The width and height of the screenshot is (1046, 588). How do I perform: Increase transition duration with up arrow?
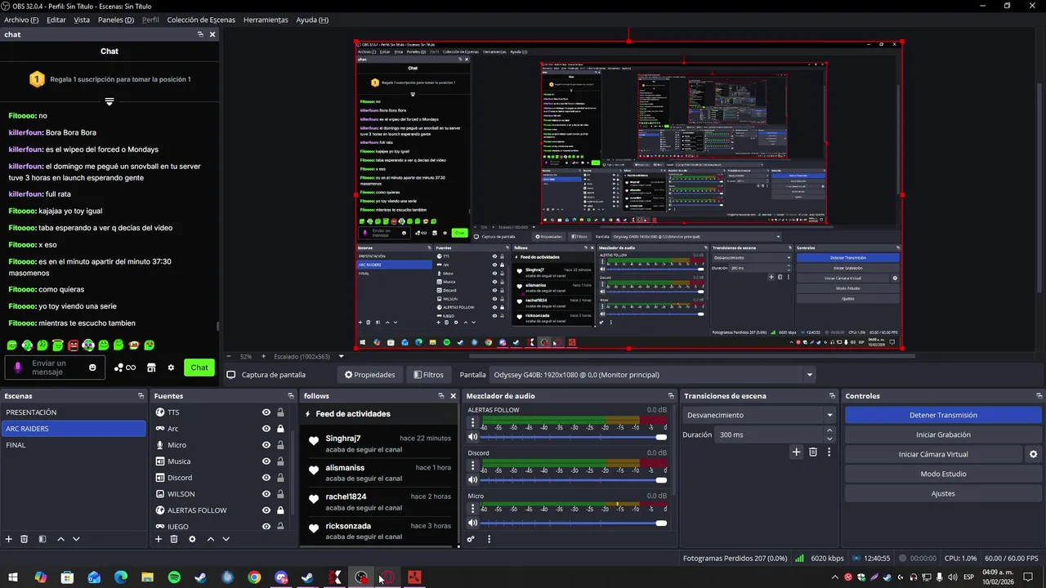coord(829,431)
